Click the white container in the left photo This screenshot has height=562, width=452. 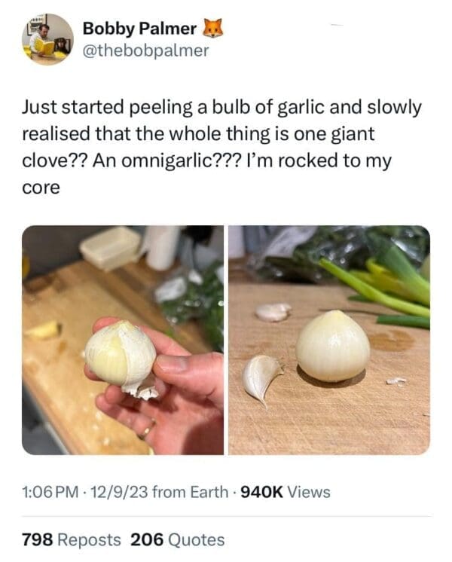(x=111, y=246)
